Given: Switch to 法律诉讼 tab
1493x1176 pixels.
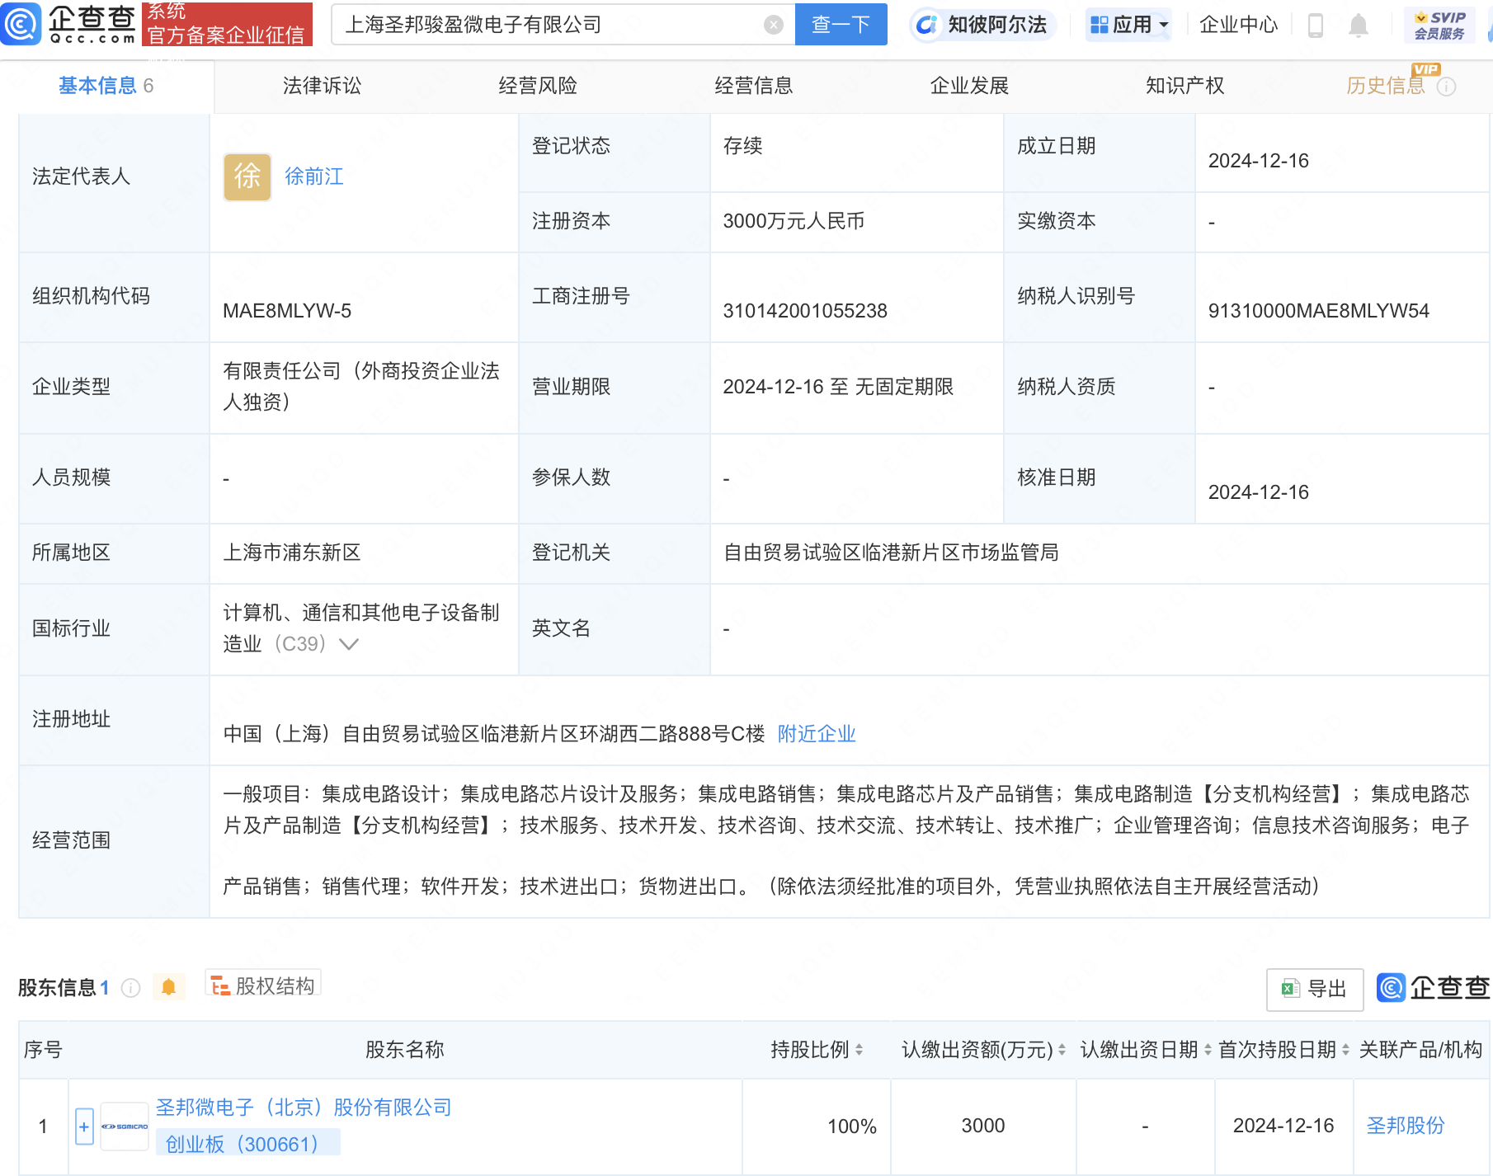Looking at the screenshot, I should pos(322,86).
